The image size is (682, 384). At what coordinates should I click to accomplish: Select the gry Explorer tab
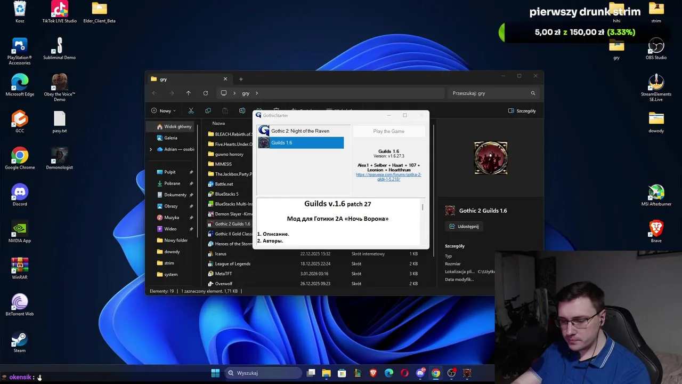(189, 79)
